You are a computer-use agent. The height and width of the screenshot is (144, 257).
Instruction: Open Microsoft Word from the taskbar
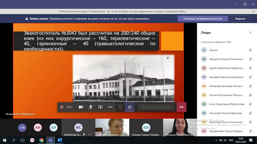(60, 140)
